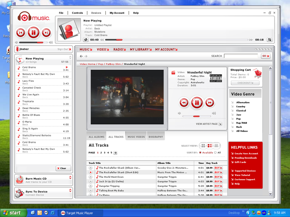Expand the Sync To Device panel
This screenshot has width=290, height=217.
pos(70,190)
